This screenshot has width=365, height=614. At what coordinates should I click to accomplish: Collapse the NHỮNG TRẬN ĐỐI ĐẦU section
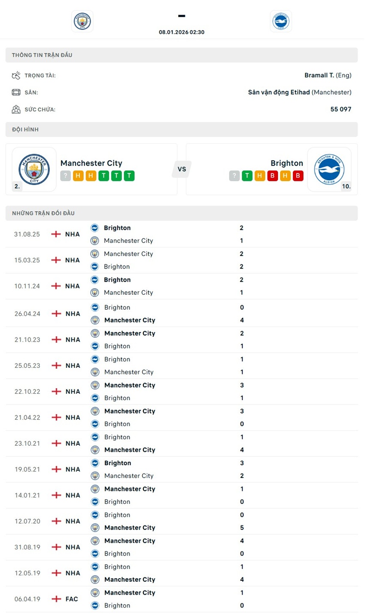pos(182,213)
